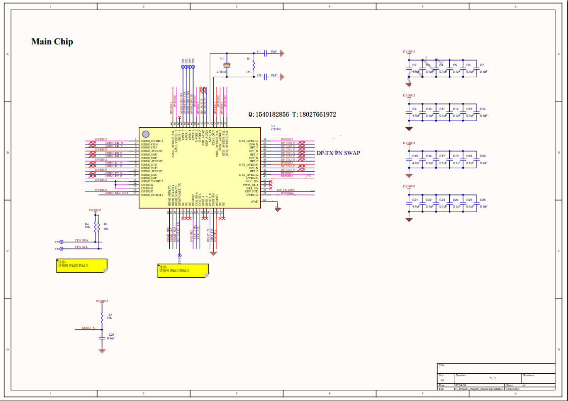
Task: Click the RESET_N net label
Action: [x=88, y=328]
